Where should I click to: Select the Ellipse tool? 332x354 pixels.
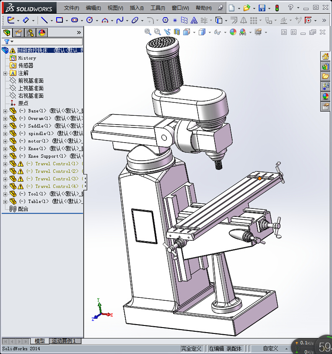135,20
